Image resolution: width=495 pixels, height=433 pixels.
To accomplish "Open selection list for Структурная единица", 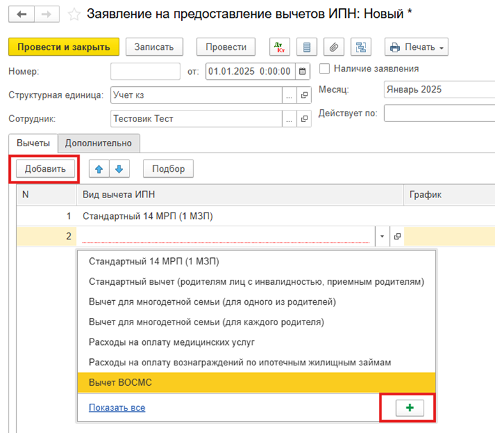I will point(289,95).
